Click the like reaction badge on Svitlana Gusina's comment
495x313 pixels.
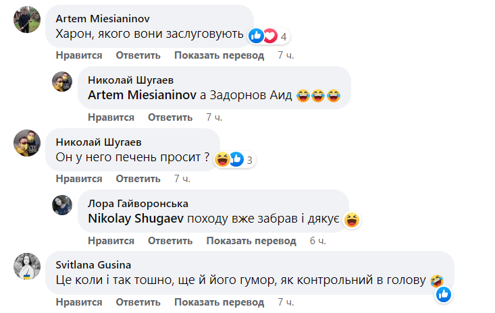444,294
